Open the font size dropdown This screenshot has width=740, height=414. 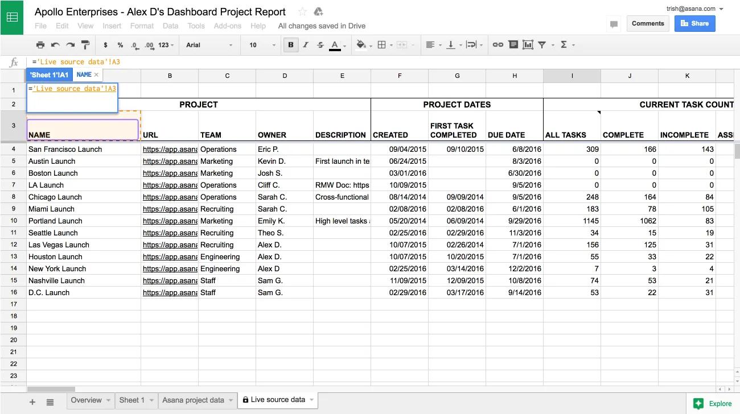[262, 45]
